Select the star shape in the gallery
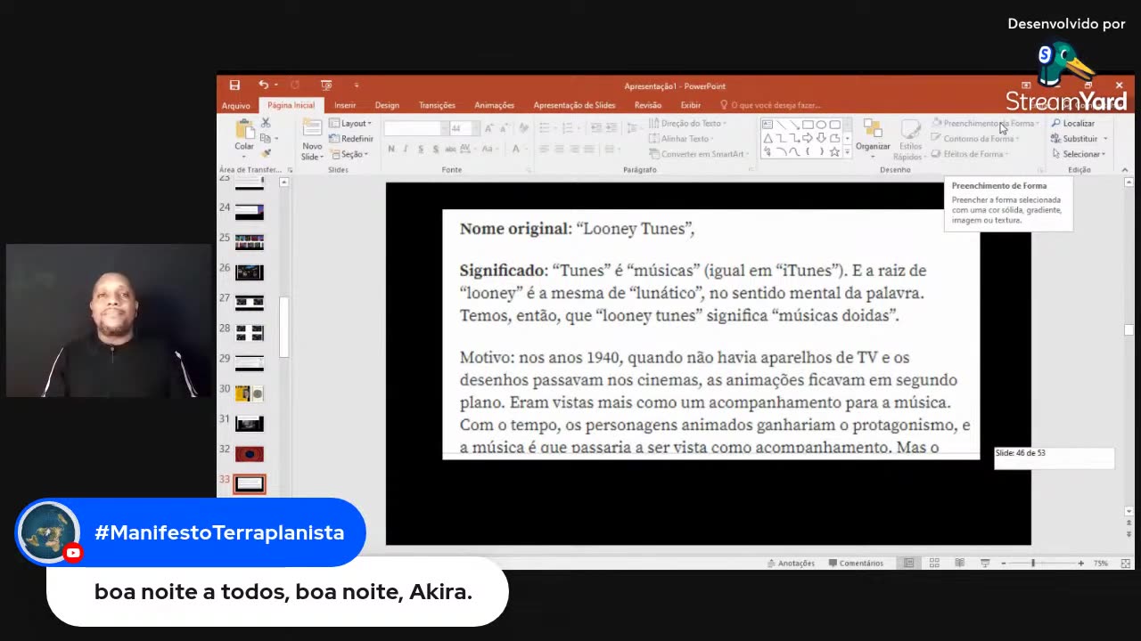Screen dimensions: 1141x641 [x=834, y=152]
